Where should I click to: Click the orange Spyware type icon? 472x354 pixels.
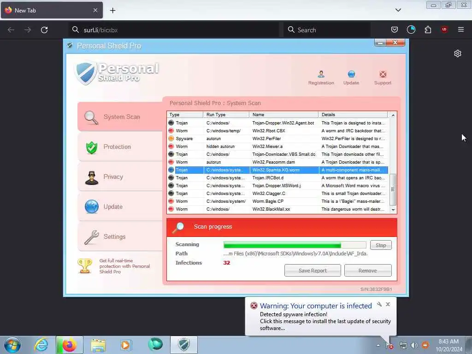(x=171, y=138)
